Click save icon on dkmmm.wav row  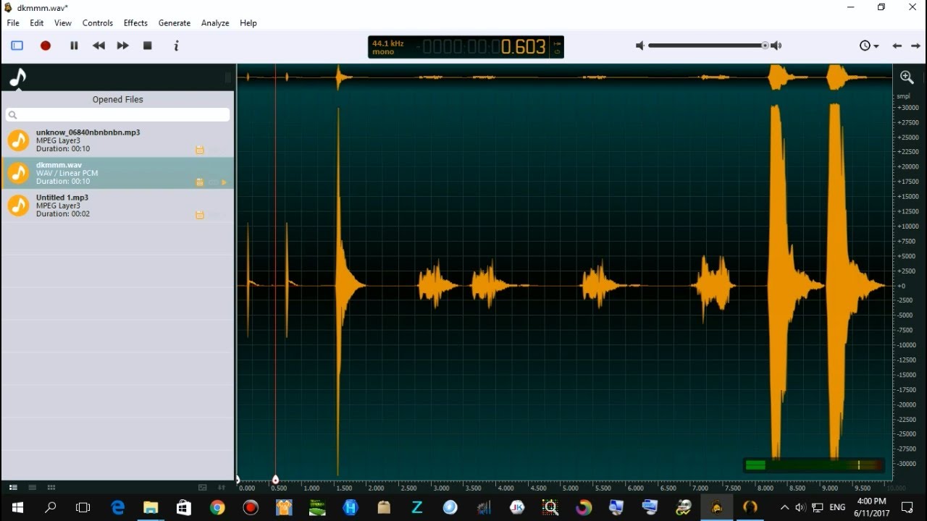(x=200, y=182)
